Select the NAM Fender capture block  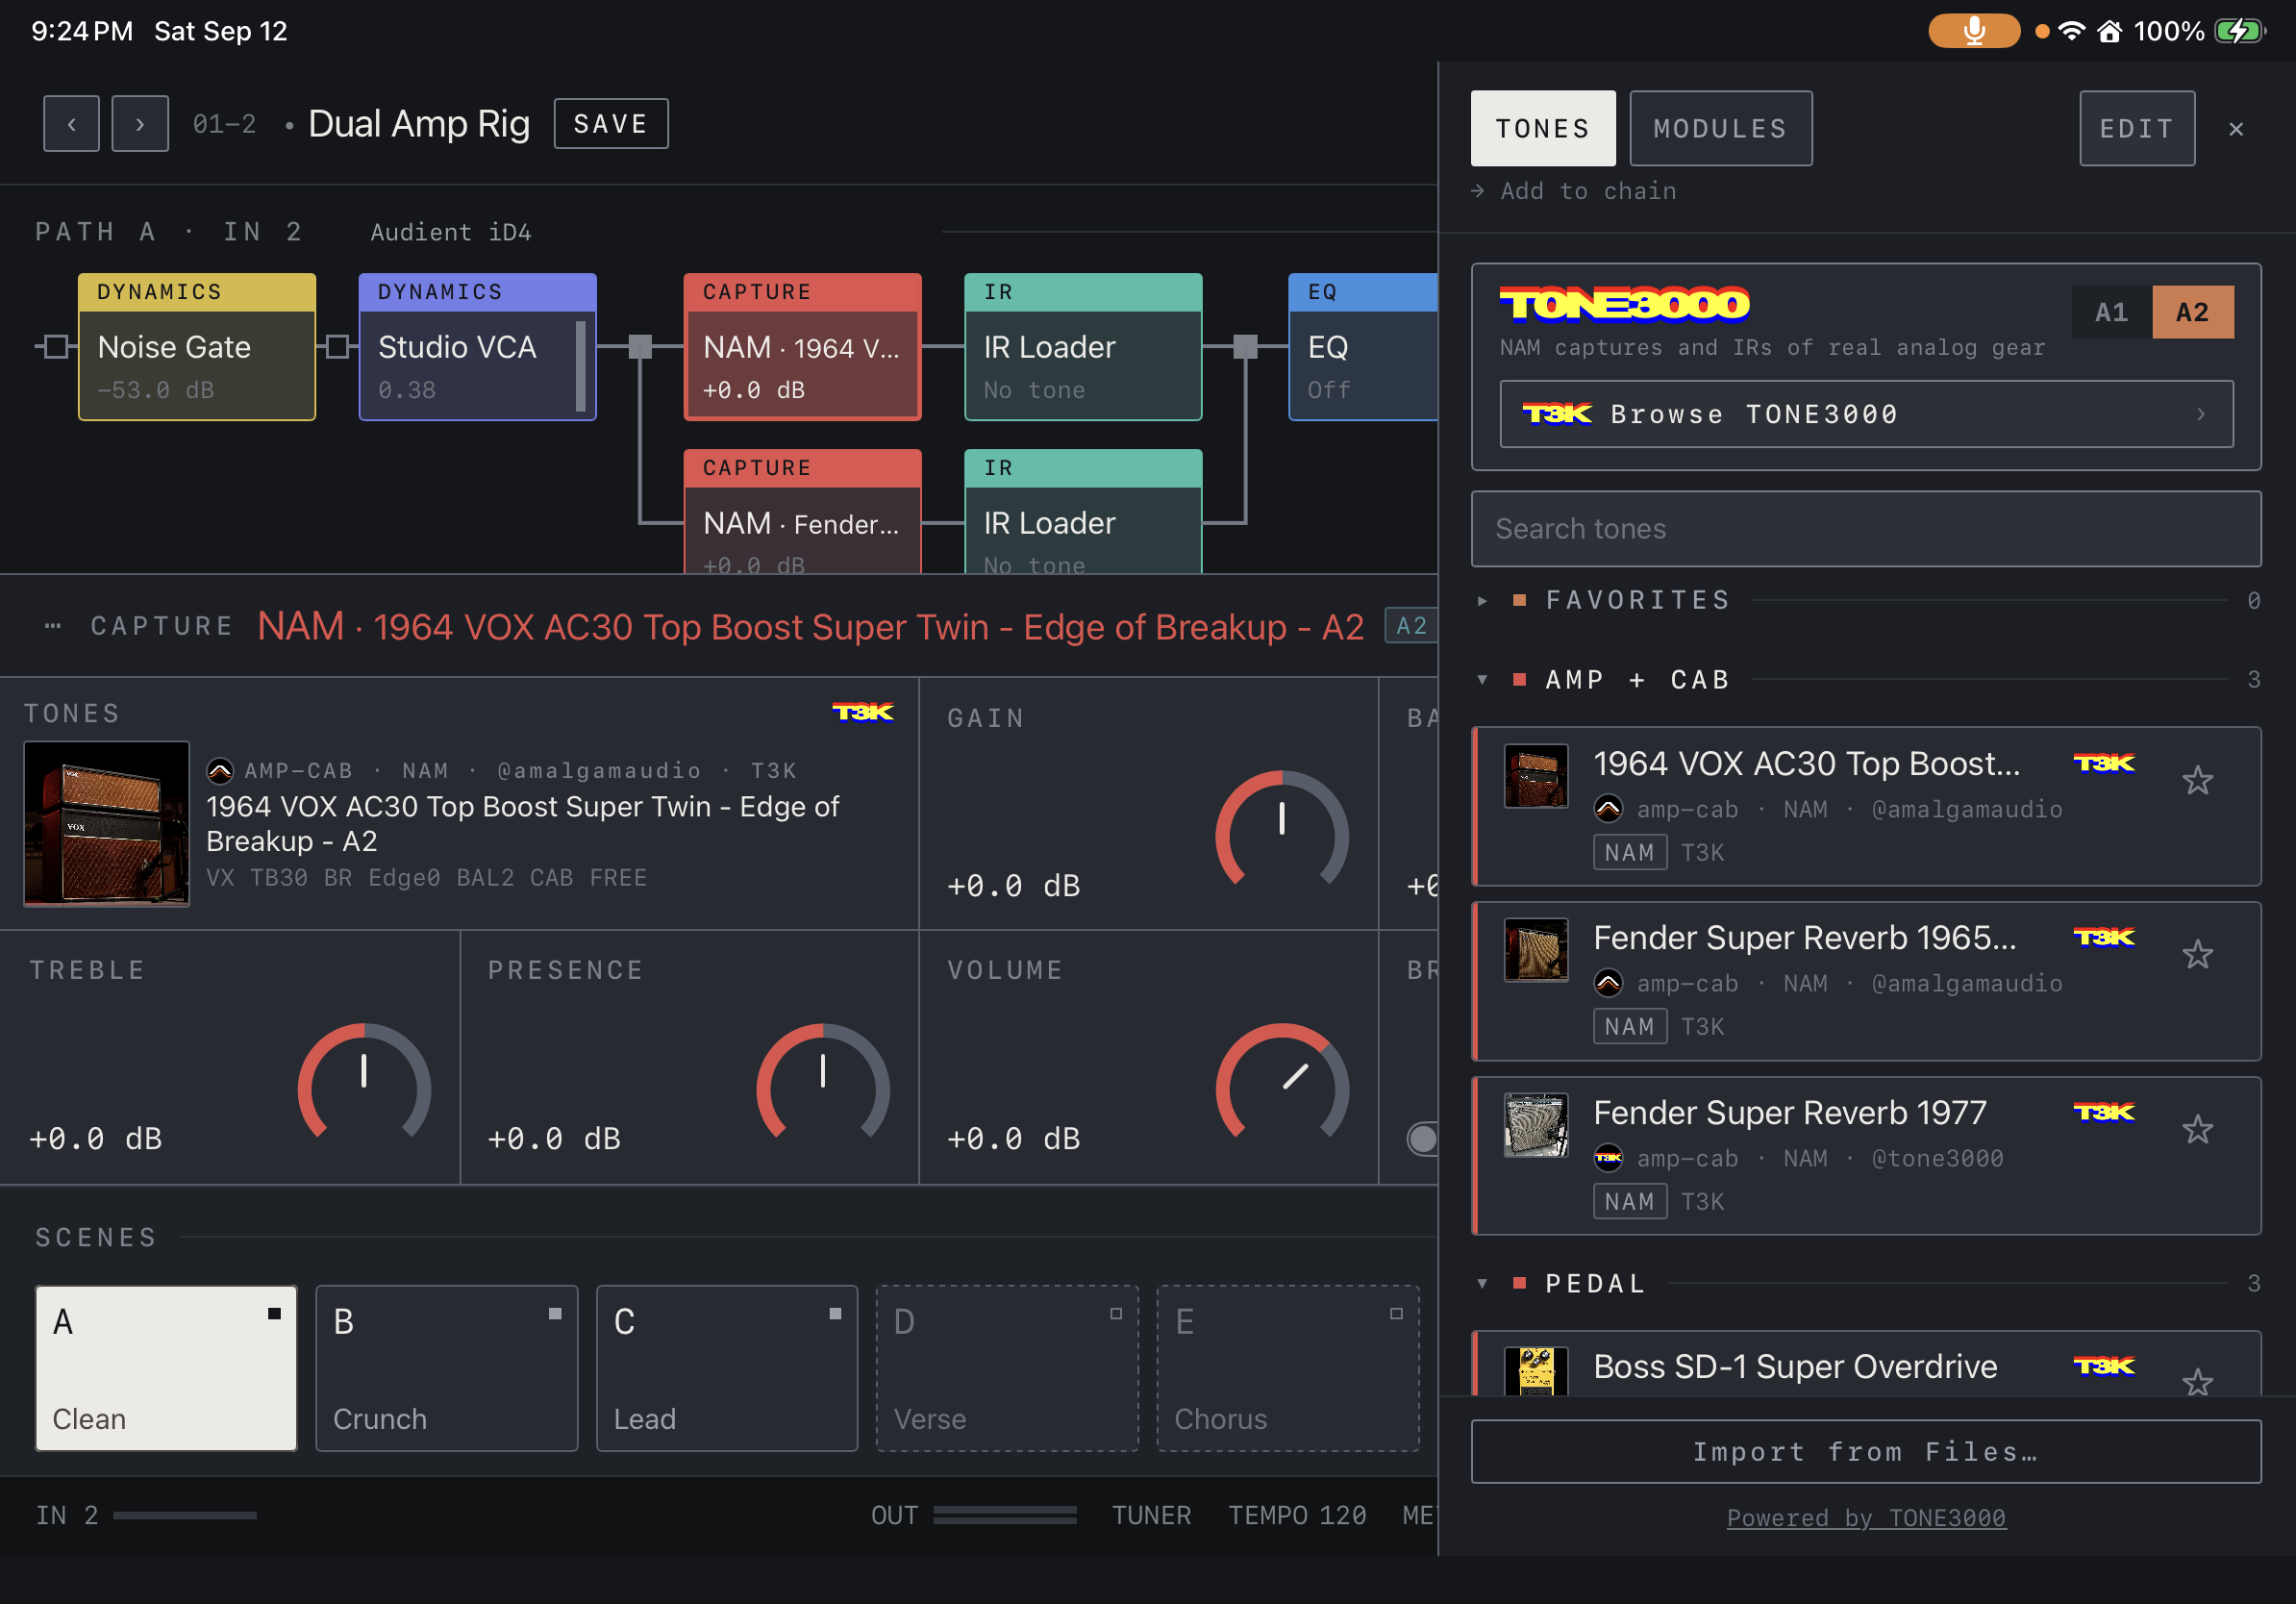point(802,511)
